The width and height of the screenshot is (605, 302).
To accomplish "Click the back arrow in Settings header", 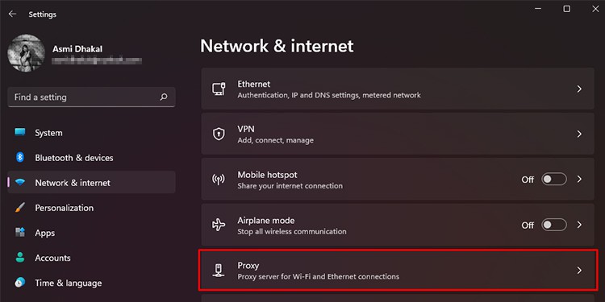I will click(12, 14).
